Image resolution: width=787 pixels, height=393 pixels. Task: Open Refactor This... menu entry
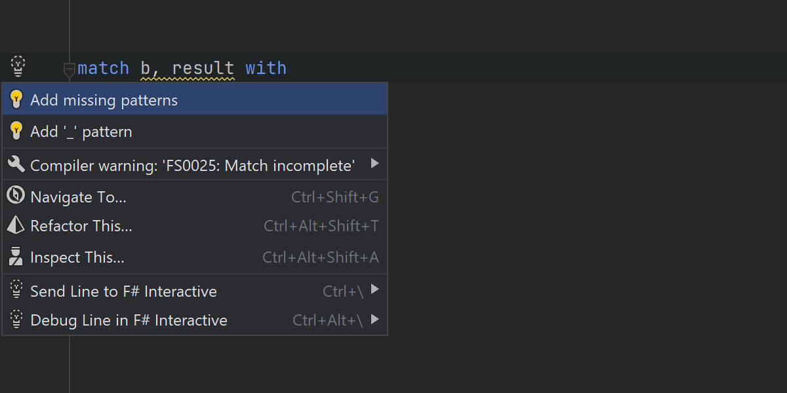point(81,226)
